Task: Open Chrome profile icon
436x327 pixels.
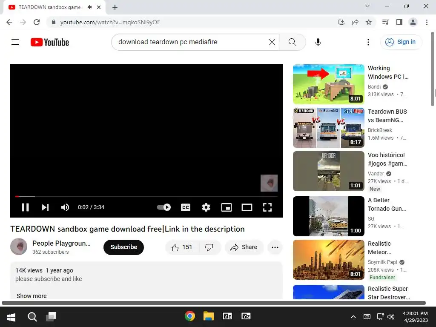Action: tap(413, 22)
